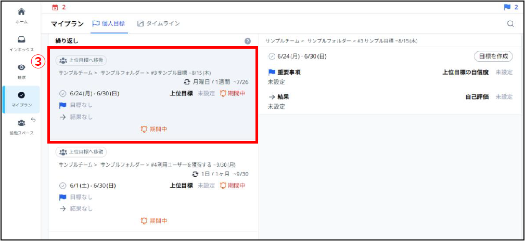Click 未設定 under 結果 in detail panel
The height and width of the screenshot is (241, 525).
(276, 107)
